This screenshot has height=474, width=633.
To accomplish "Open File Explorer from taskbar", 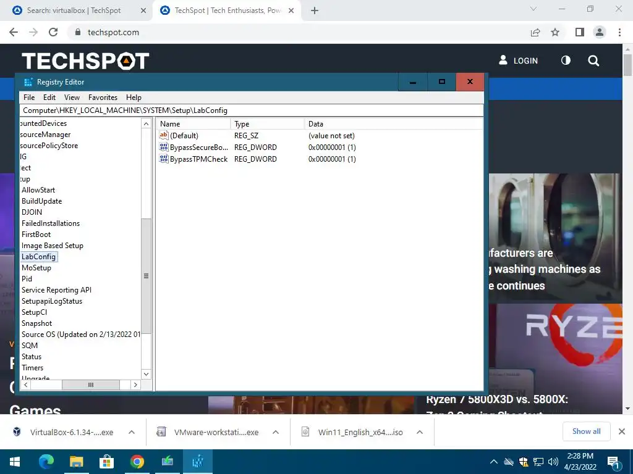I will [x=76, y=462].
